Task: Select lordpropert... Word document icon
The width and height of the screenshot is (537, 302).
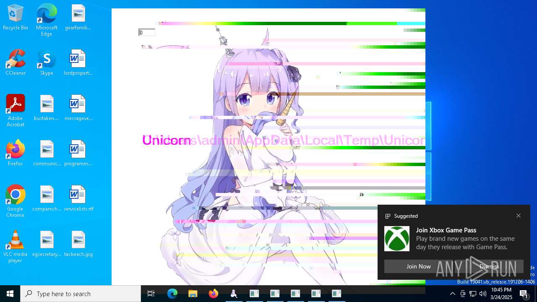Action: 78,63
